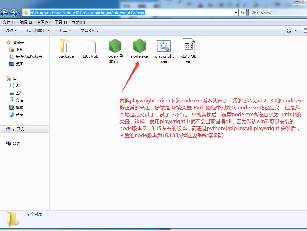
Task: Click the Git library icon
Action: 12,86
